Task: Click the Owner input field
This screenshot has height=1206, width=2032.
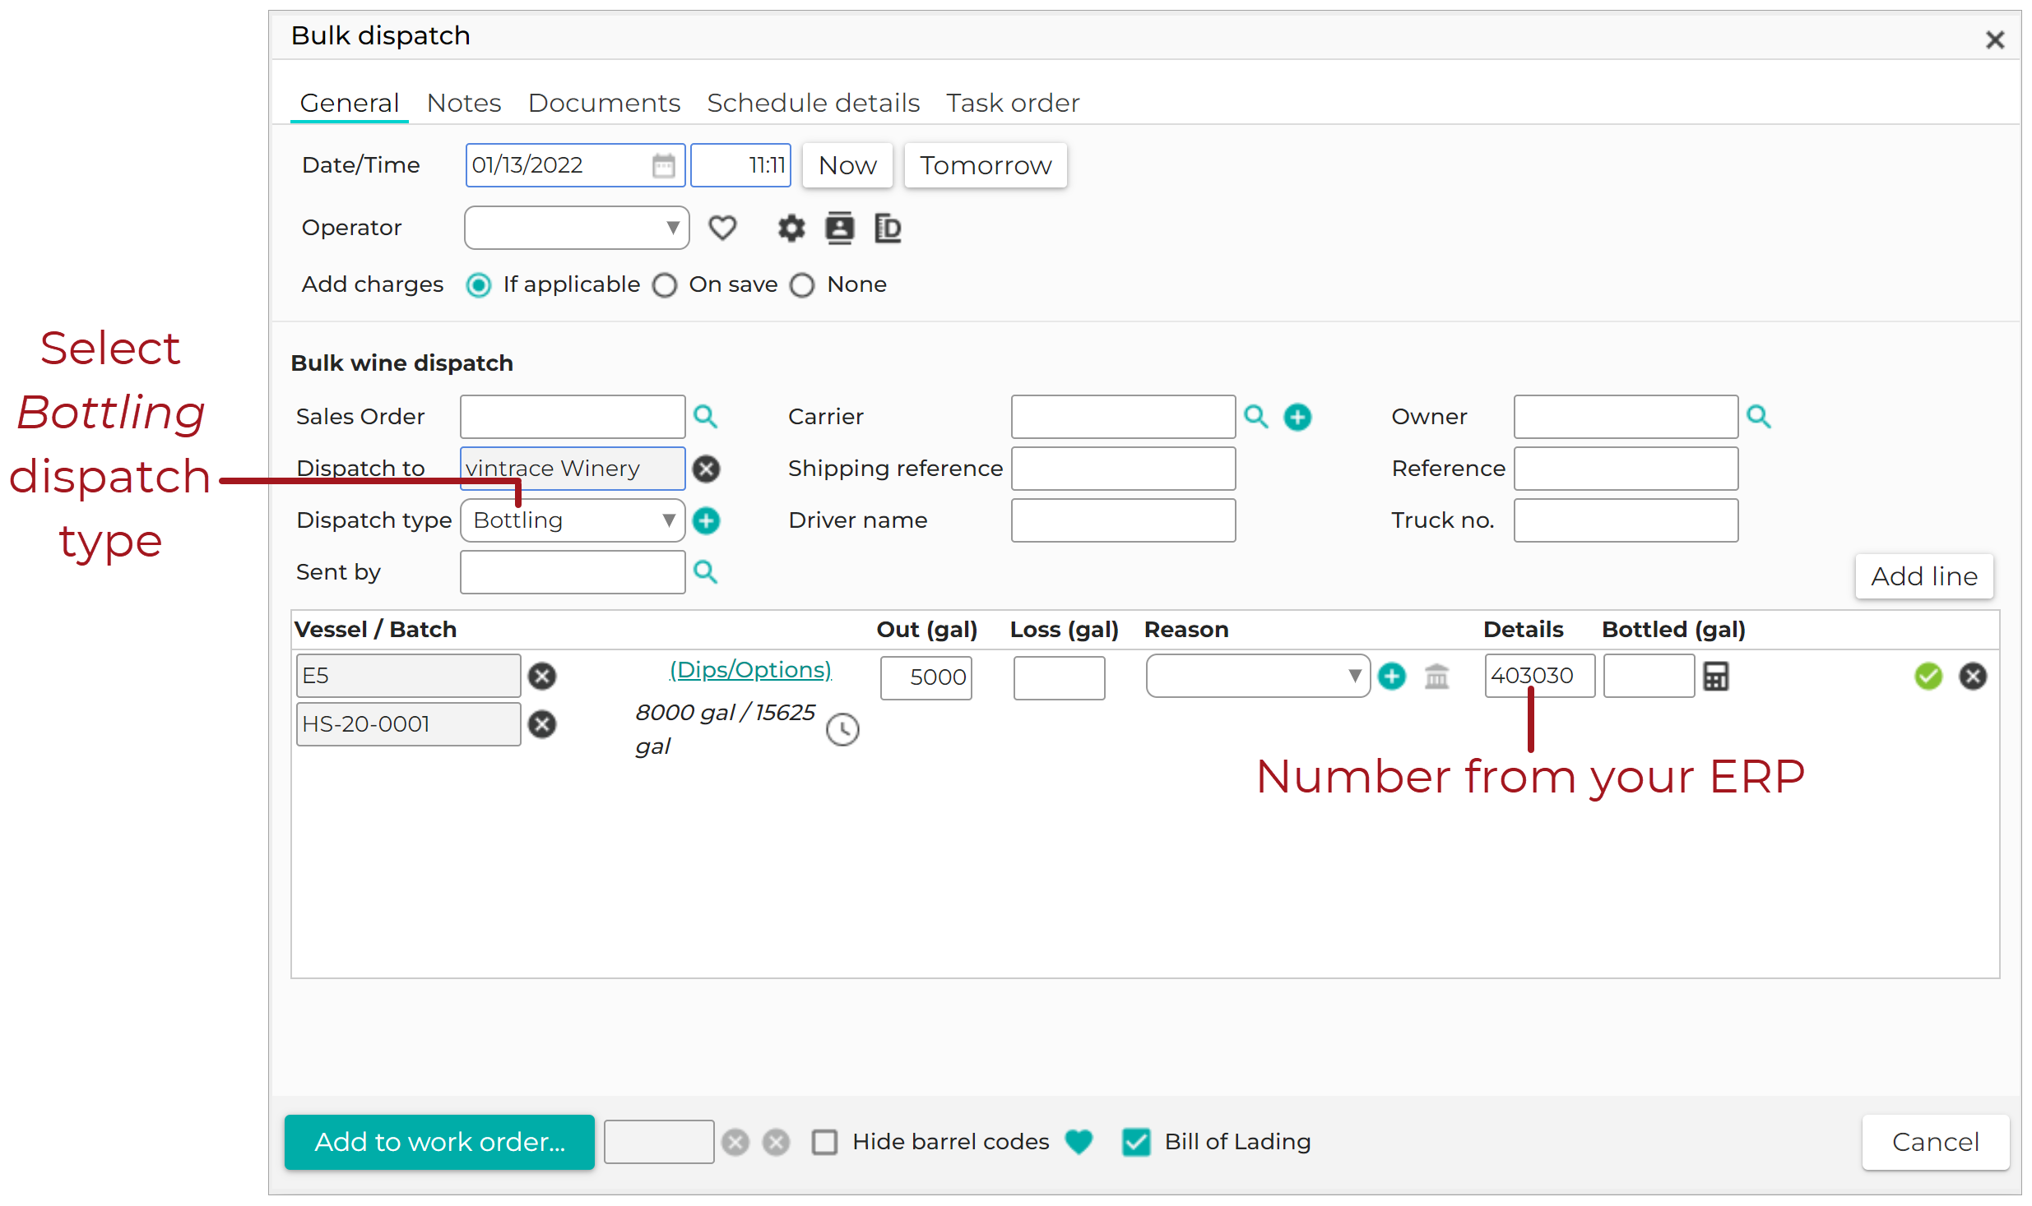Action: point(1626,417)
